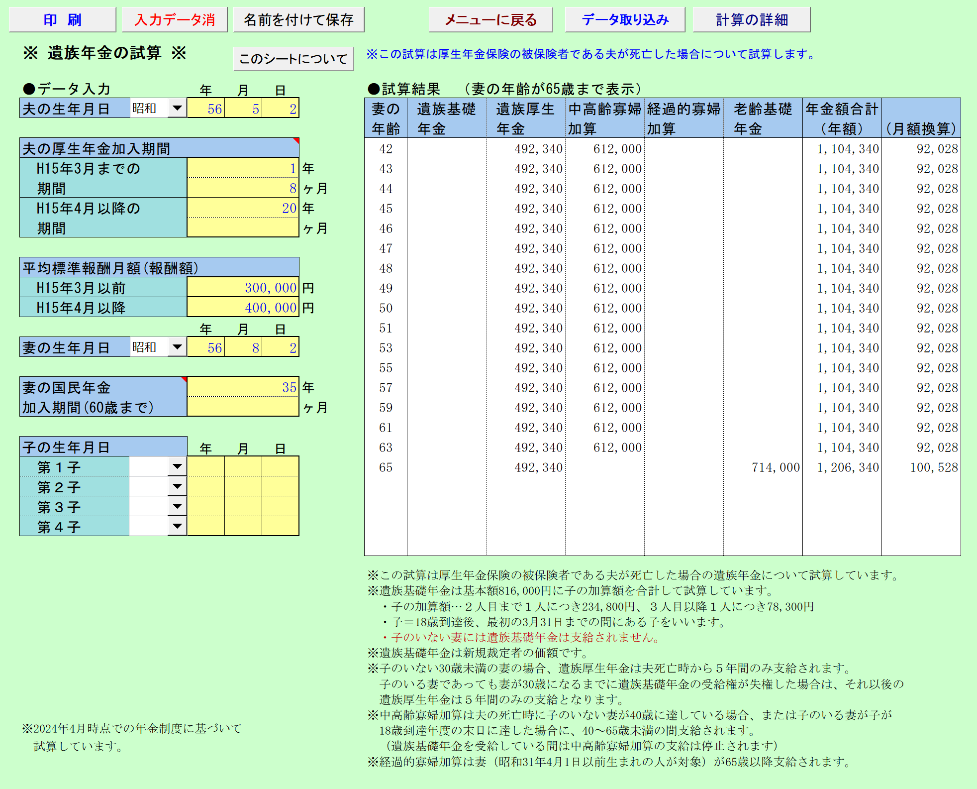Select the husband's birth day field 2
977x789 pixels.
click(281, 108)
